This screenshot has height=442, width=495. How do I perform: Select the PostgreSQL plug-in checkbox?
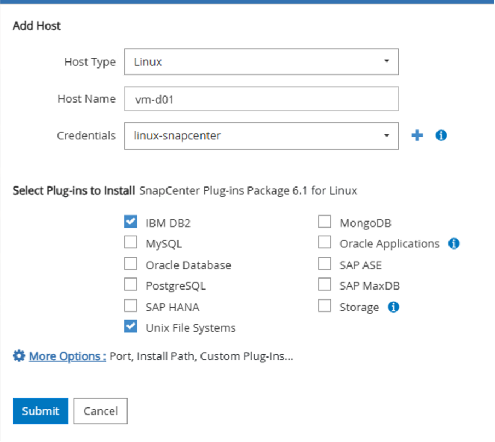131,285
